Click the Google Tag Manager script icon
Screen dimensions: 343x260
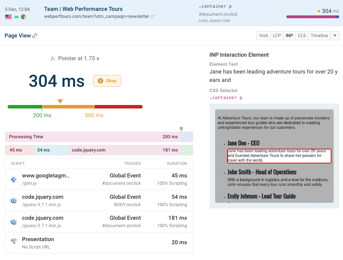14,179
